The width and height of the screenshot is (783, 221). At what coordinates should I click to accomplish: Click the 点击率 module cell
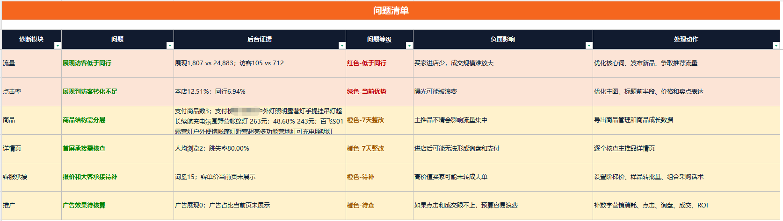tap(31, 92)
